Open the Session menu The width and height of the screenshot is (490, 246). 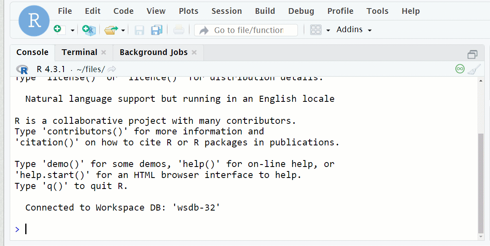[227, 11]
